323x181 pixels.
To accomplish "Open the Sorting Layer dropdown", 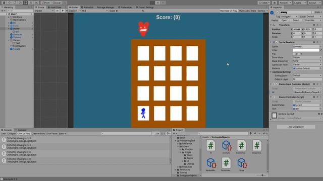I will (307, 75).
